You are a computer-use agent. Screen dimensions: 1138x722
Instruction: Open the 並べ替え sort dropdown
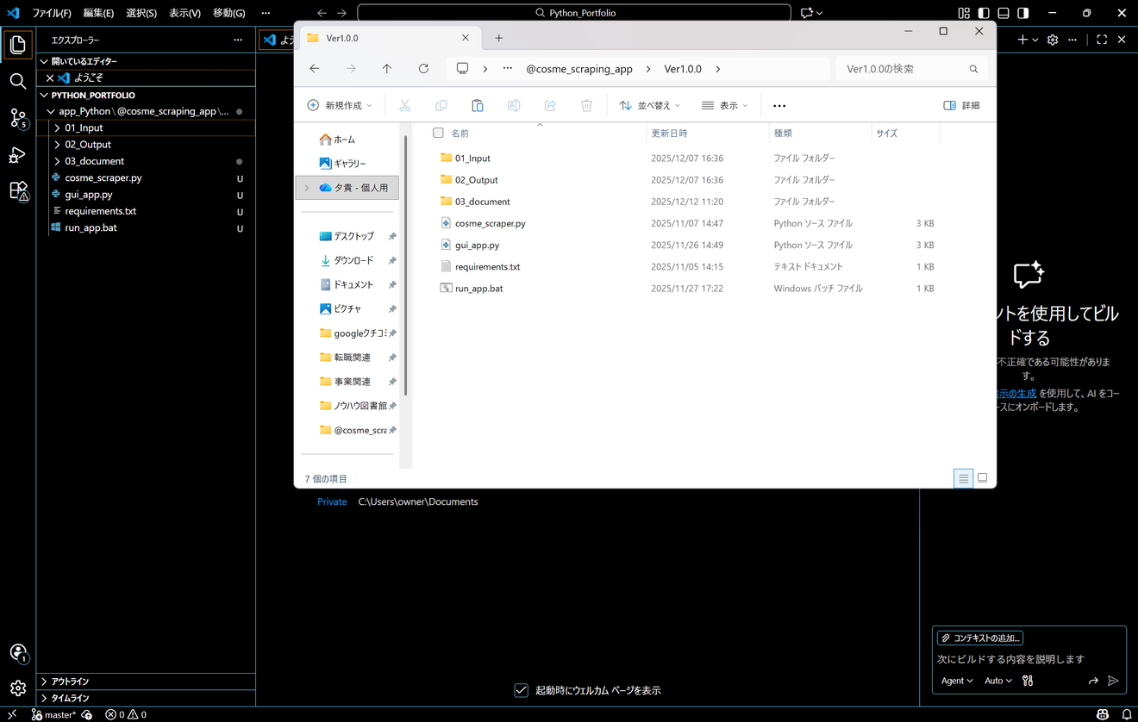650,105
